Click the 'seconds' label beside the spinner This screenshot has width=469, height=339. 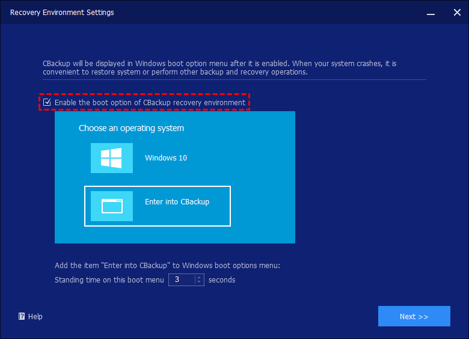click(x=222, y=280)
